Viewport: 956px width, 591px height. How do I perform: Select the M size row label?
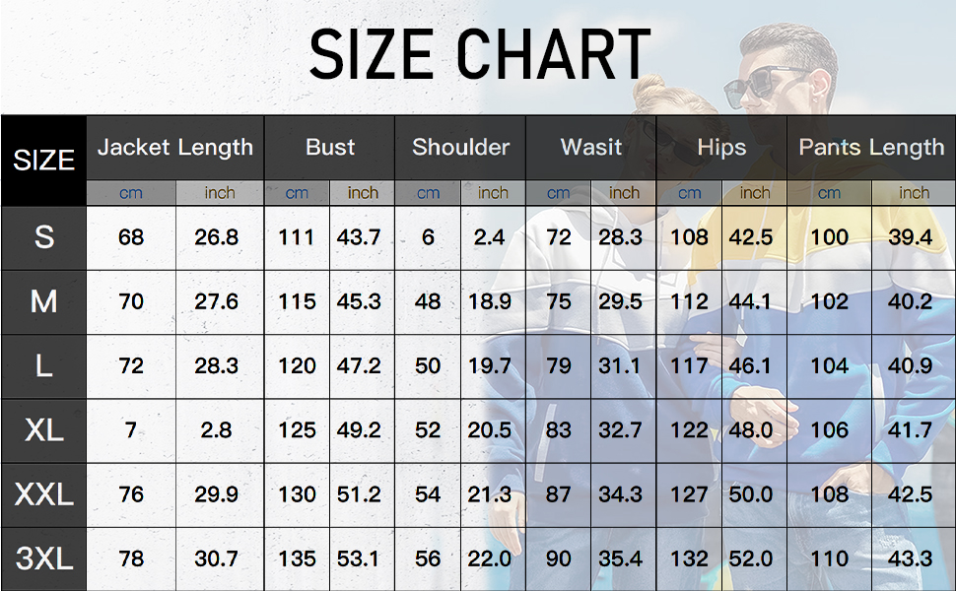[43, 301]
